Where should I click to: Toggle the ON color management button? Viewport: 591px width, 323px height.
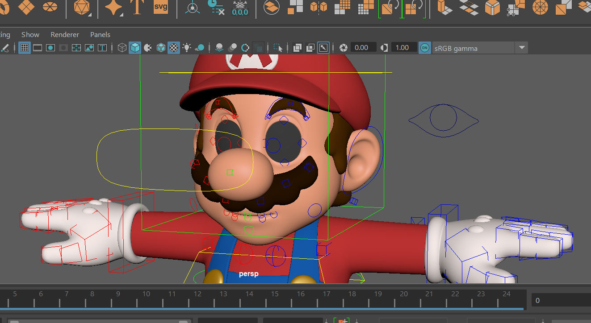pyautogui.click(x=425, y=48)
